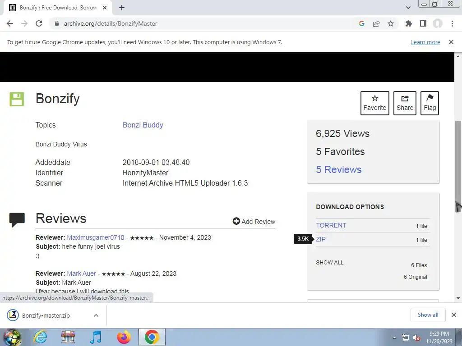Click the muted volume tray icon
462x346 pixels.
(416, 338)
